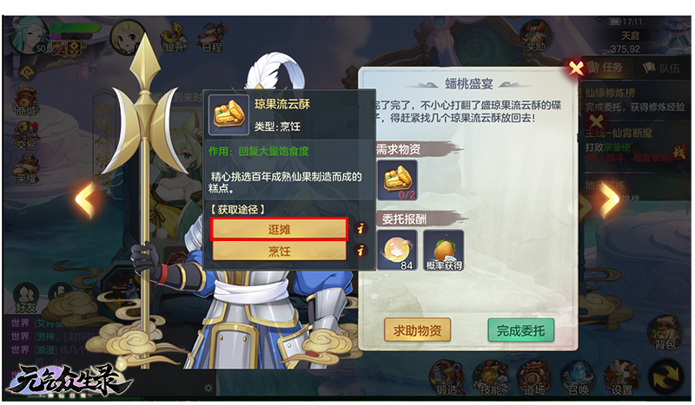Switch to the 任务 tab

point(606,68)
